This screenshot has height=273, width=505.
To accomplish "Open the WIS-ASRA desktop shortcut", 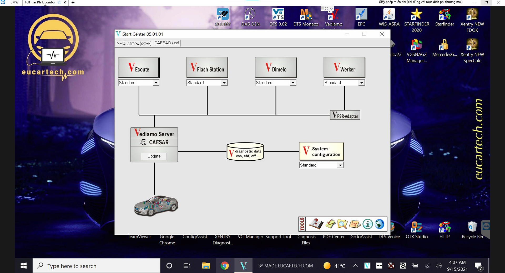I will (x=389, y=17).
